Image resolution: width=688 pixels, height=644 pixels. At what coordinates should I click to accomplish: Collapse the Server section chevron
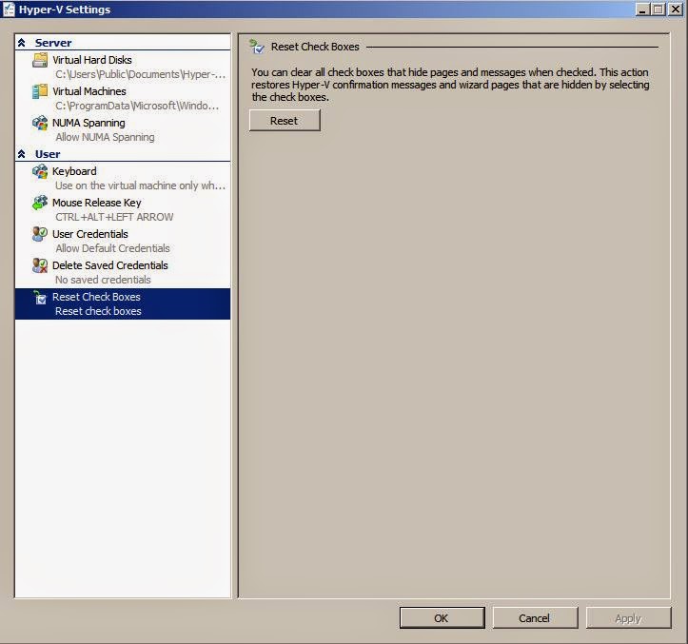[x=22, y=43]
